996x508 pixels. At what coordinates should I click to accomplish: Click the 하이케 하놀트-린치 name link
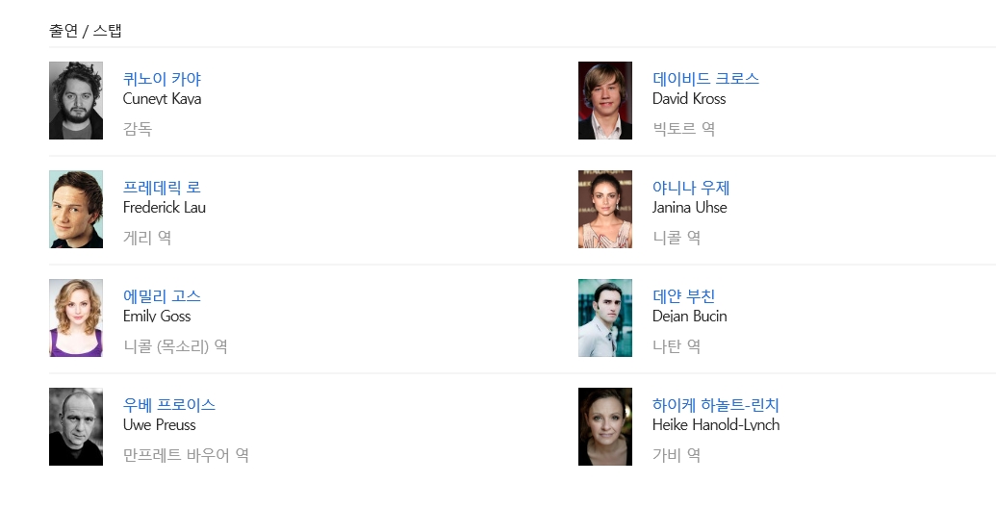click(x=716, y=405)
